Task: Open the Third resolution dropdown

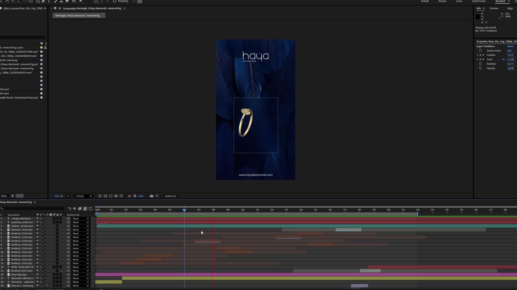Action: click(x=84, y=196)
